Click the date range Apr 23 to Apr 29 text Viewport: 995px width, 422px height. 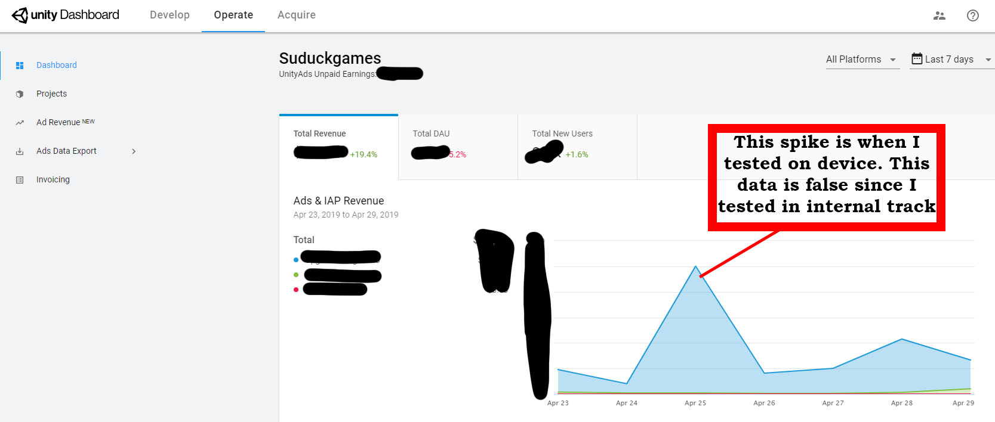(x=346, y=215)
